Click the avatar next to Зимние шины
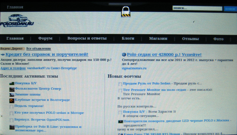237x135 pixels. (12, 95)
